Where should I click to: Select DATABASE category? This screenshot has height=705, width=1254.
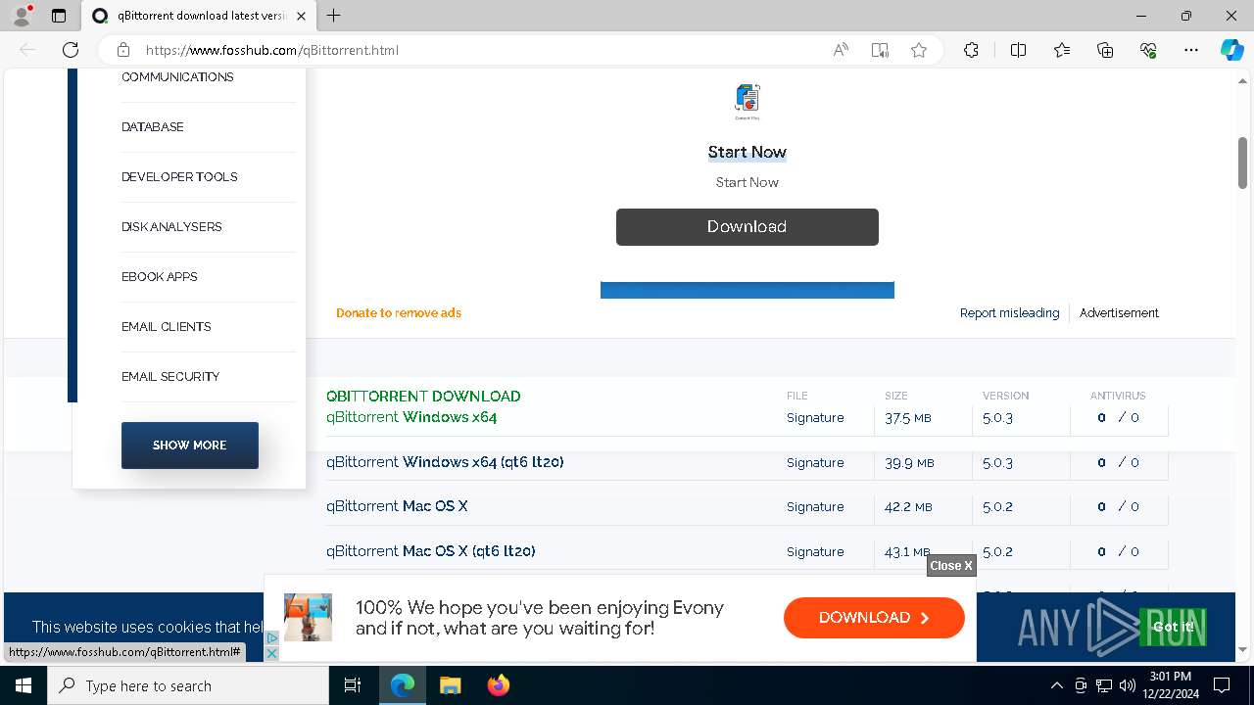(x=153, y=127)
